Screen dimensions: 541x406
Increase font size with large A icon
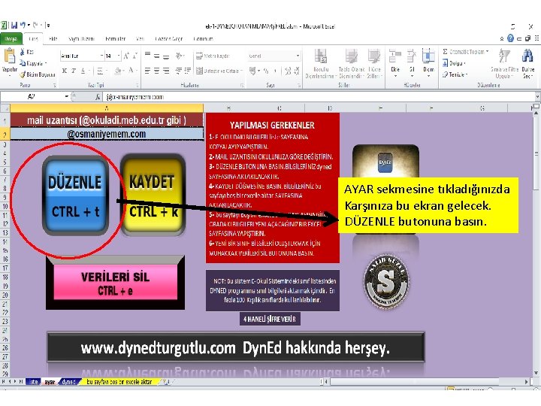point(126,56)
